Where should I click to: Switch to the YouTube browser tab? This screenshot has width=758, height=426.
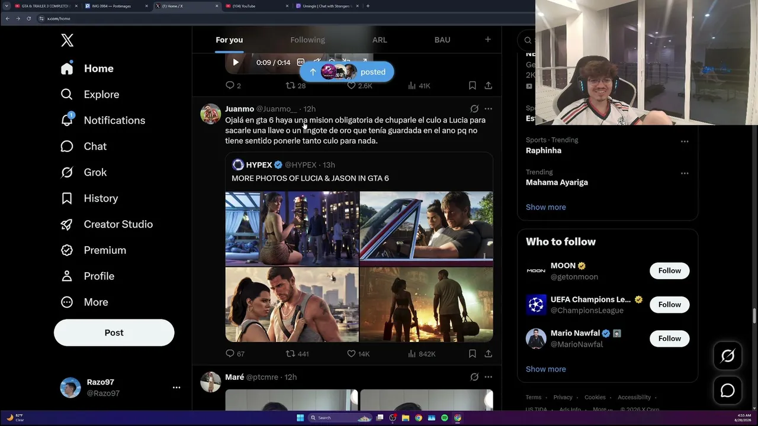pyautogui.click(x=256, y=6)
